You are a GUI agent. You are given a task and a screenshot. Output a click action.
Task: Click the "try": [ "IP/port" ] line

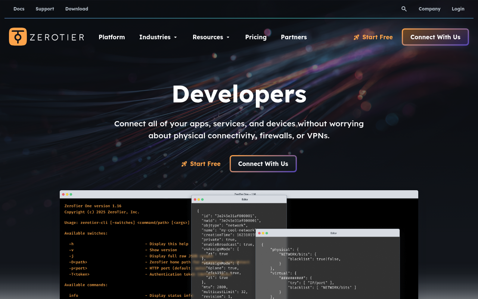pos(311,283)
